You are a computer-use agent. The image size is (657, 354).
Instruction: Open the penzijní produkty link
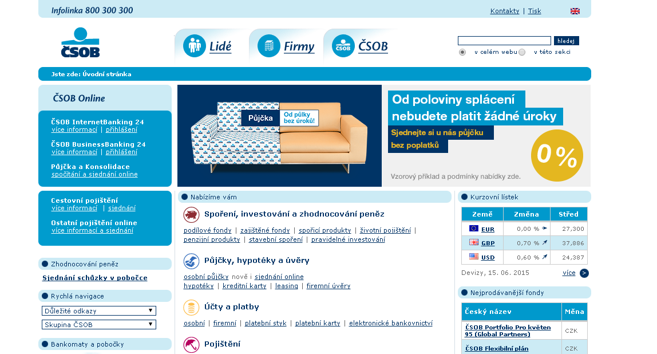pyautogui.click(x=212, y=239)
